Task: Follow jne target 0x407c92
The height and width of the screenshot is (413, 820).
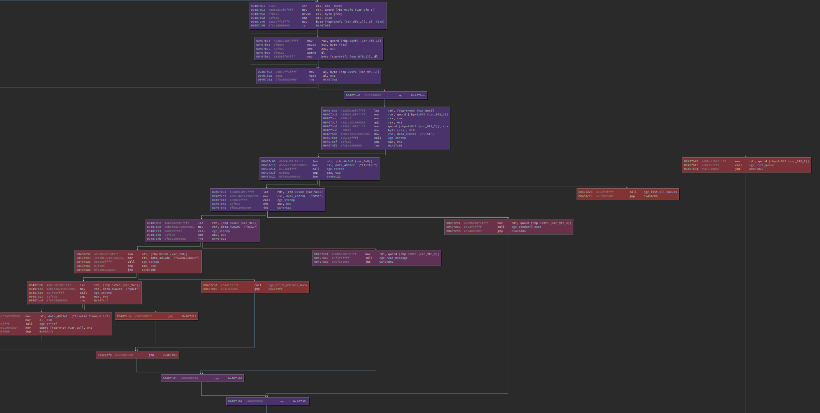Action: click(219, 239)
